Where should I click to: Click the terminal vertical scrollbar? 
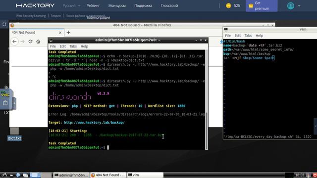pyautogui.click(x=207, y=100)
